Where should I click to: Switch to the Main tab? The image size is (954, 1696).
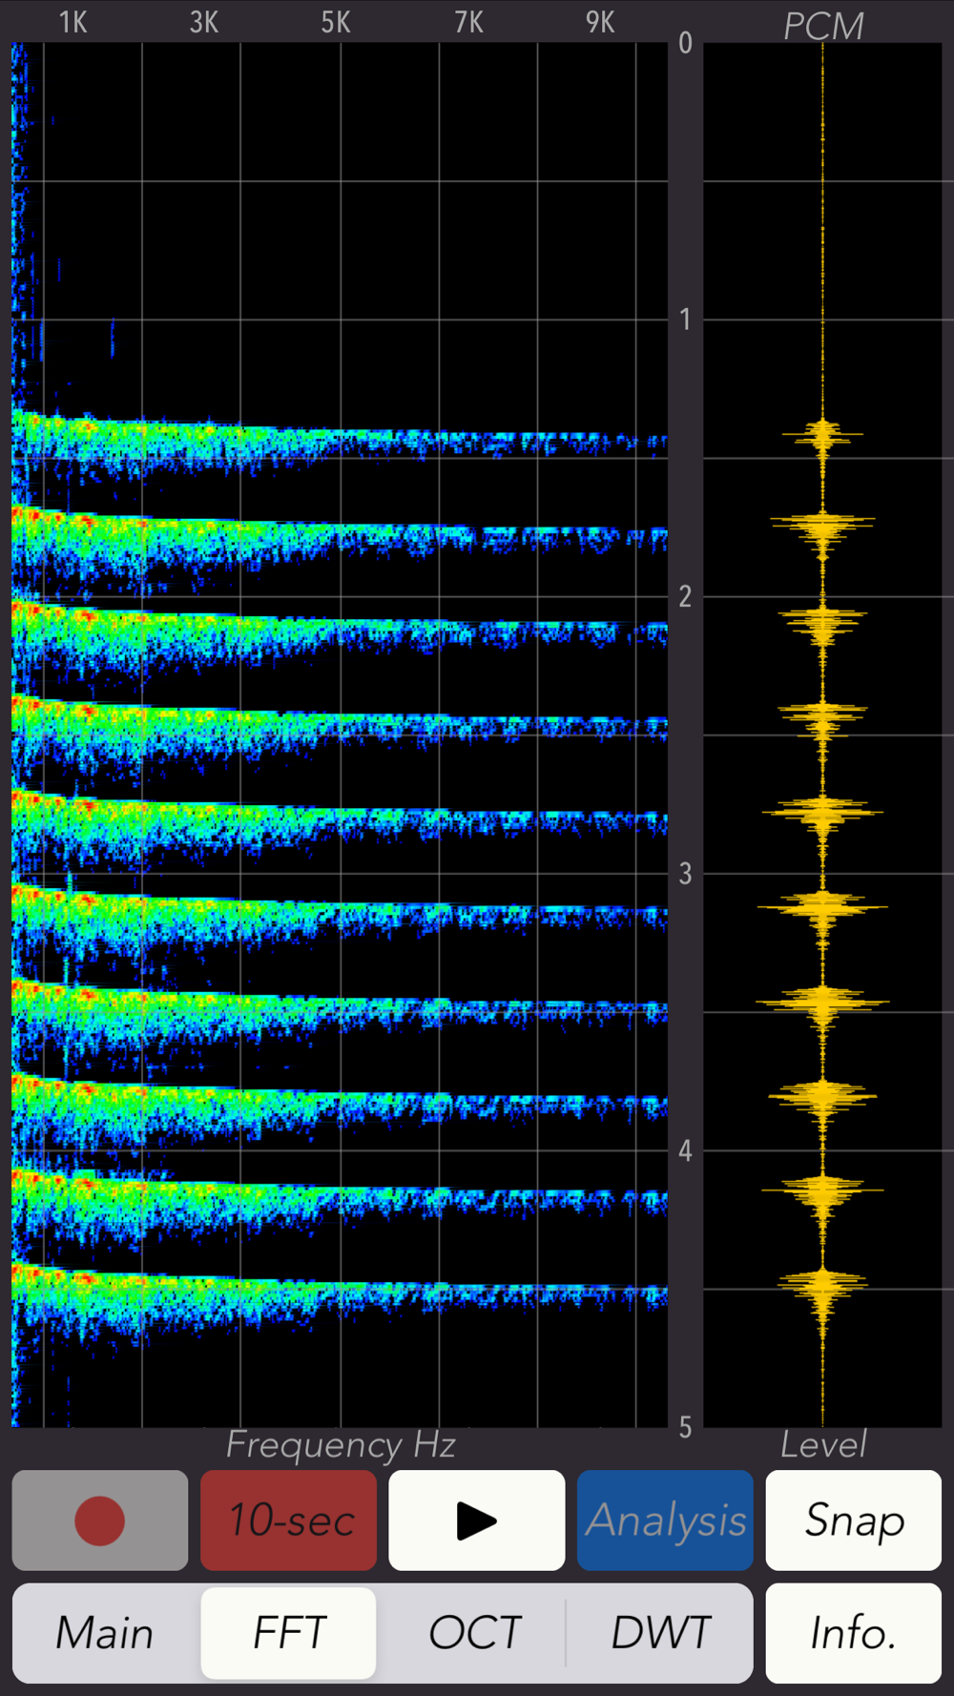[x=105, y=1633]
